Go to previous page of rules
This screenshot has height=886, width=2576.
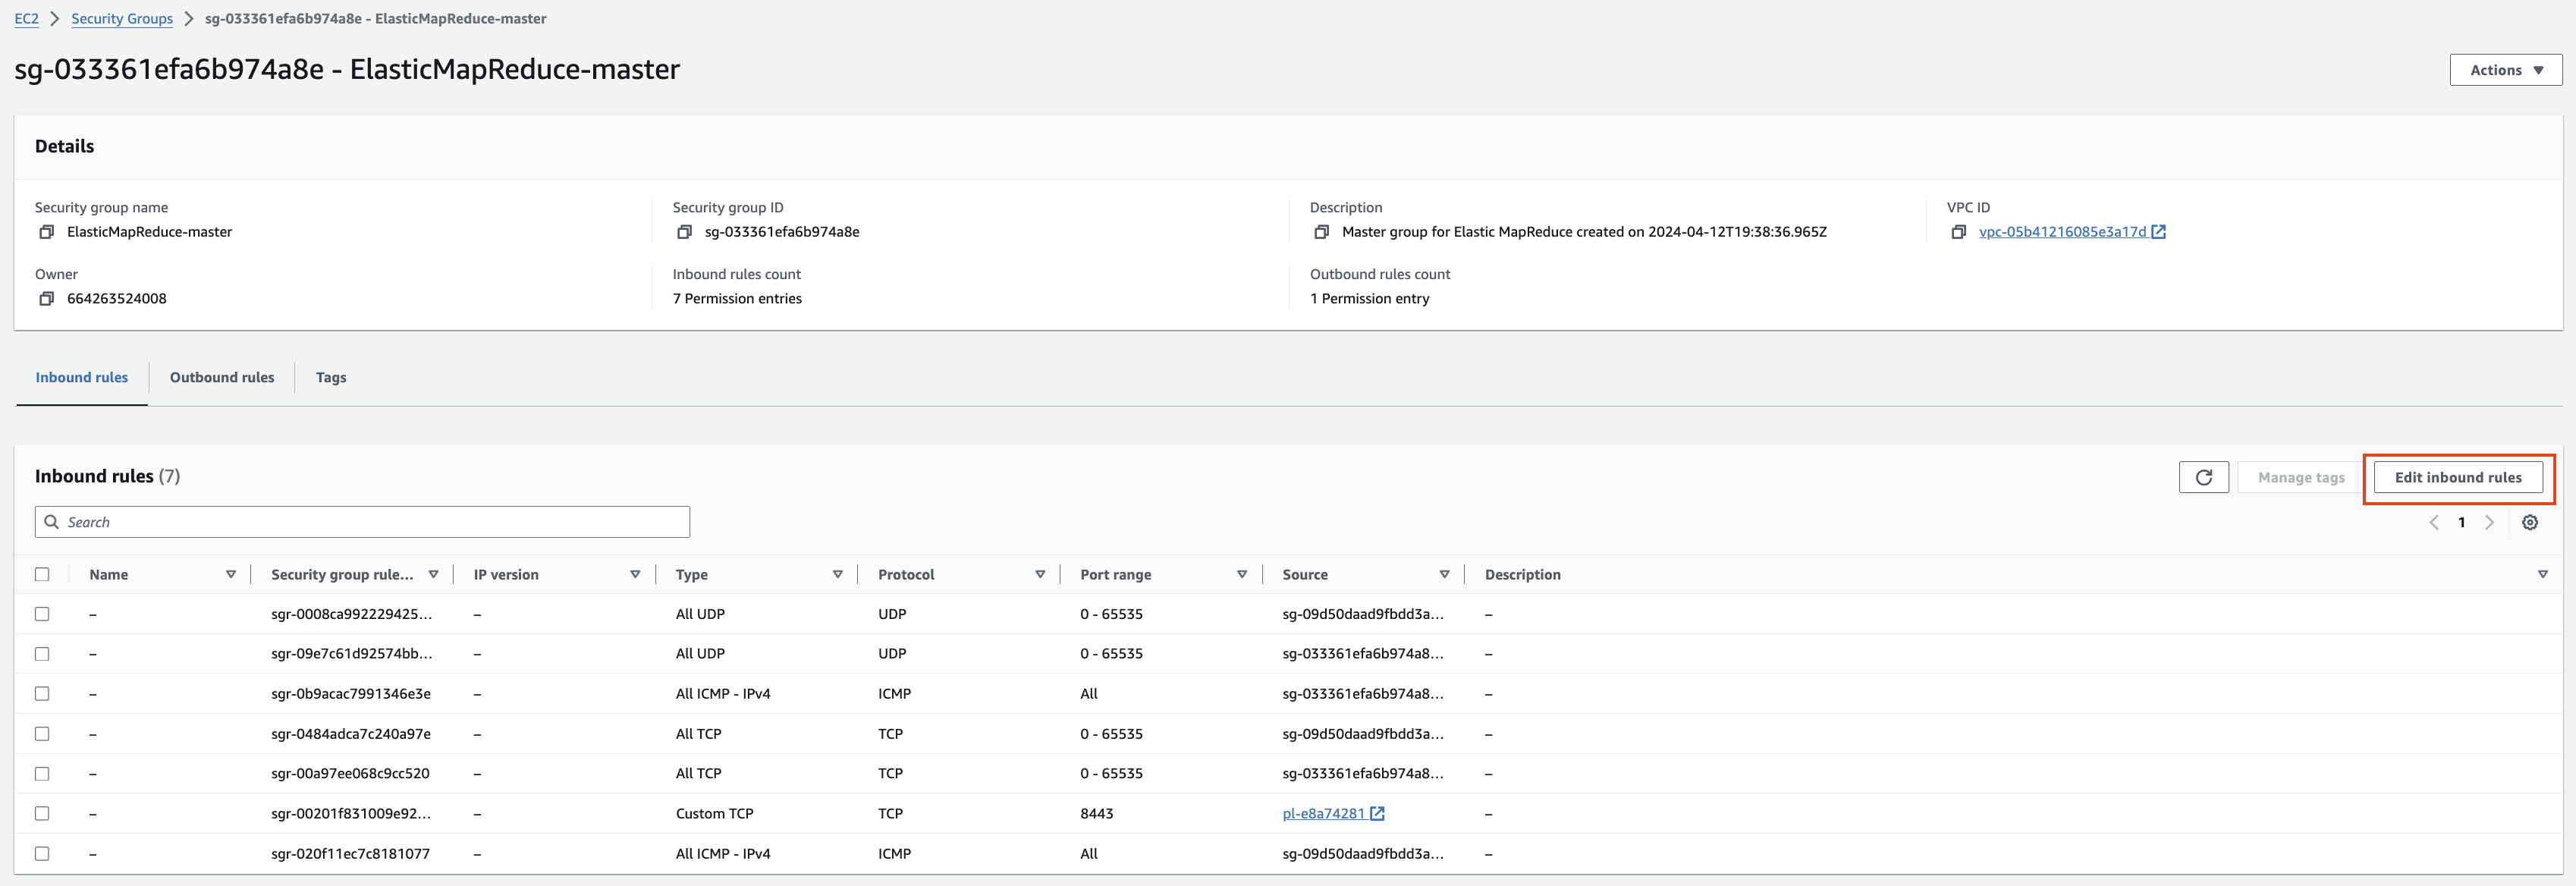tap(2434, 522)
